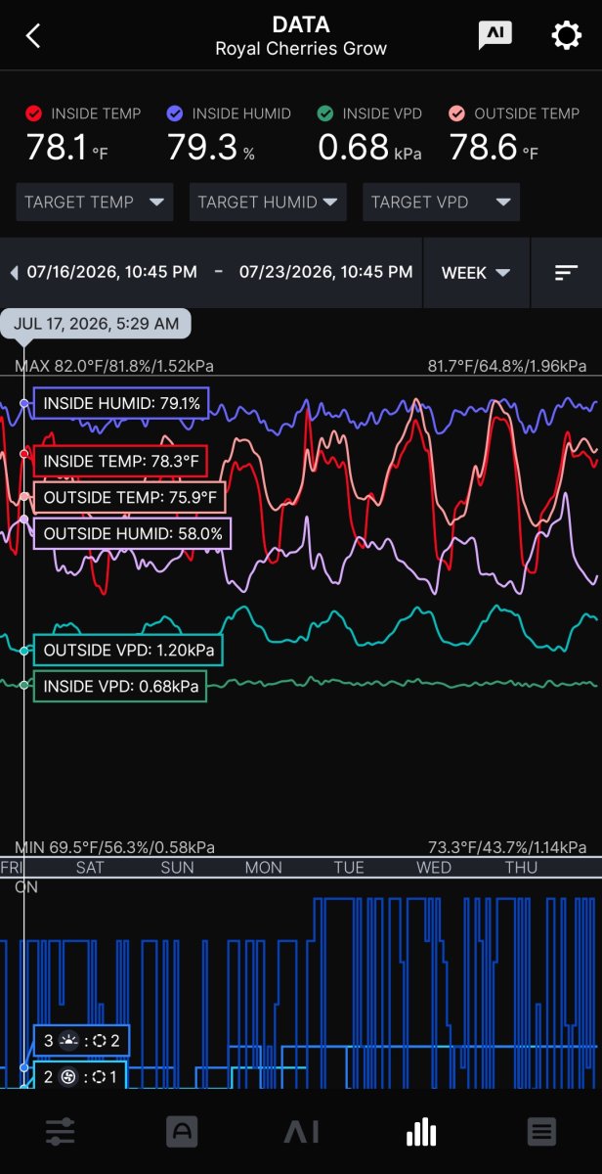Click the 79.3 % inside humidity value
602x1174 pixels.
point(211,149)
